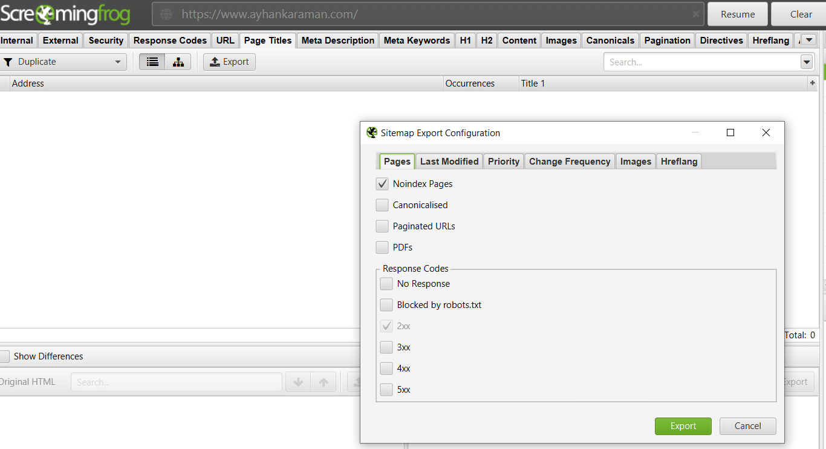Click globe icon in URL bar
This screenshot has height=449, width=826.
[x=166, y=14]
